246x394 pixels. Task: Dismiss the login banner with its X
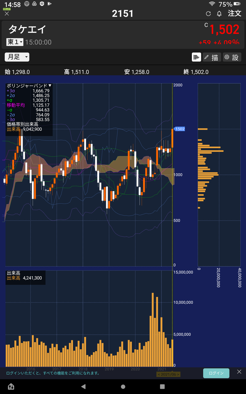[239, 372]
